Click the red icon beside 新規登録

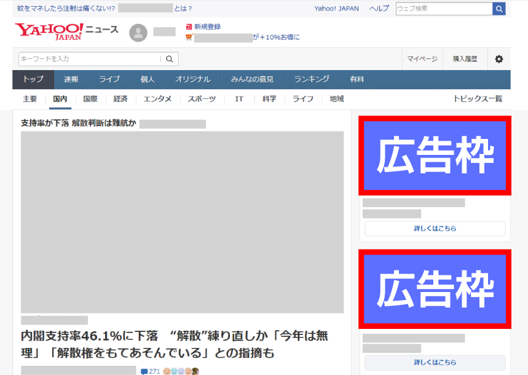click(x=189, y=27)
